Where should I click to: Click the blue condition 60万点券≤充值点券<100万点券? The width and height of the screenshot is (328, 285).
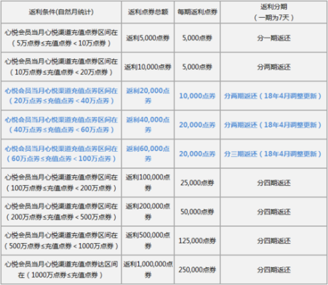click(x=61, y=154)
